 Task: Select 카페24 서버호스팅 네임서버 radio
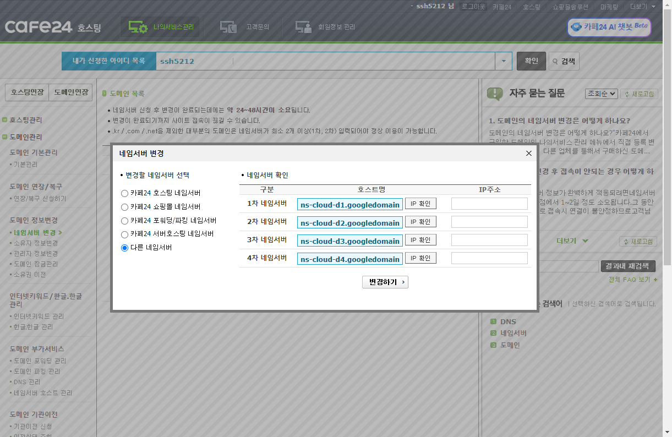click(124, 234)
